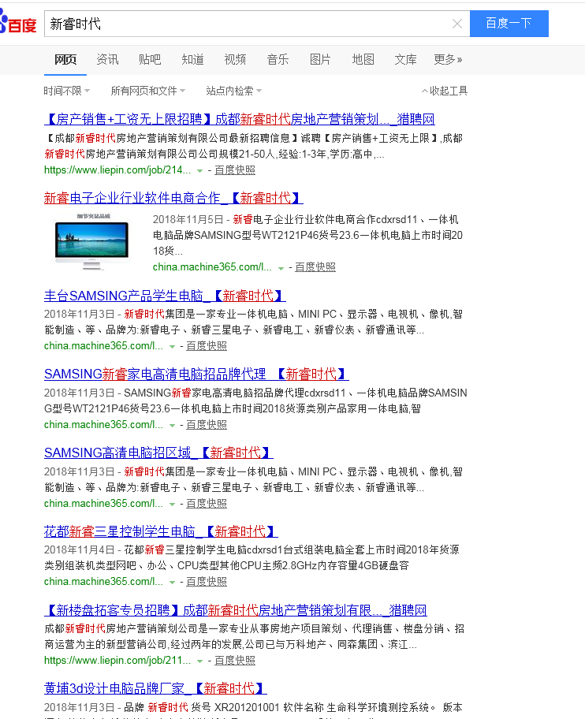Open the 图片 tab
The image size is (585, 719).
pyautogui.click(x=320, y=60)
